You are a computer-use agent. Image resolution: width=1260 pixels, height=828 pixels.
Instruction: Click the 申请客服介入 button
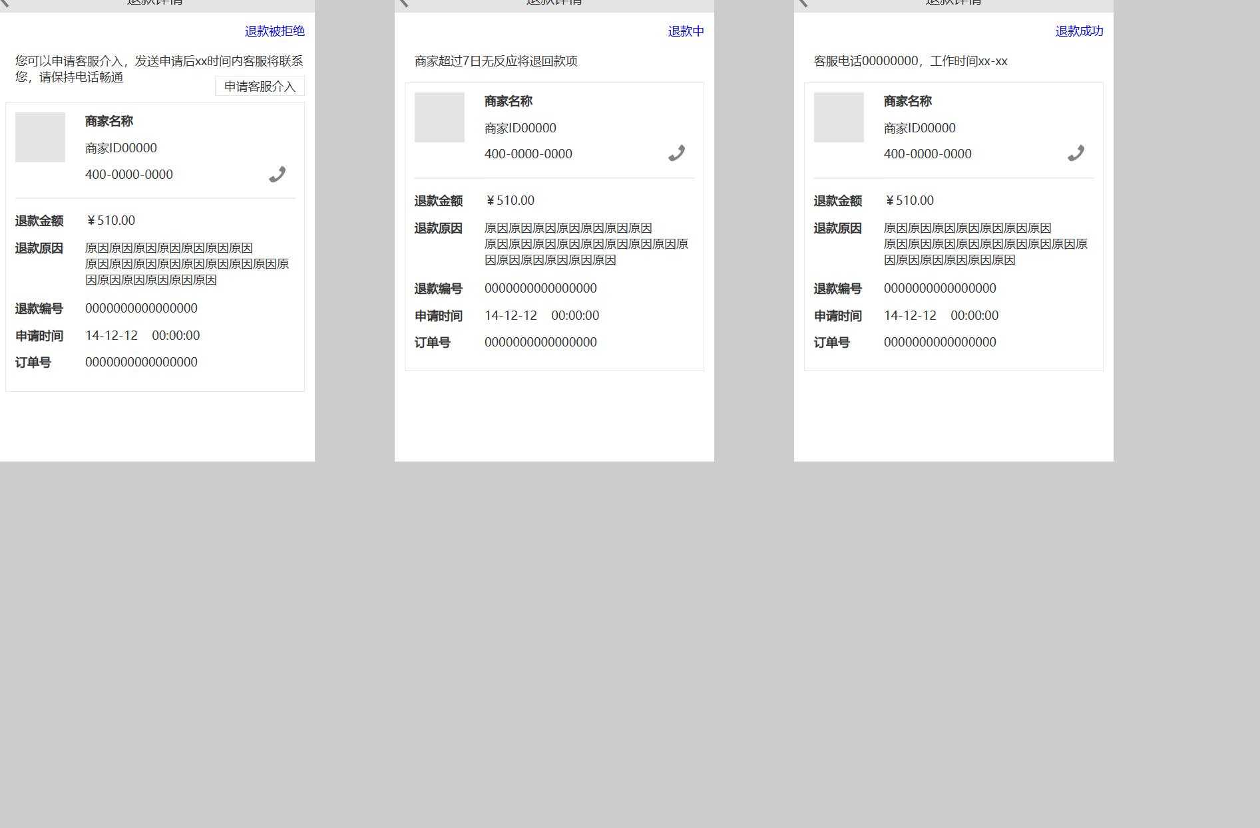point(260,86)
